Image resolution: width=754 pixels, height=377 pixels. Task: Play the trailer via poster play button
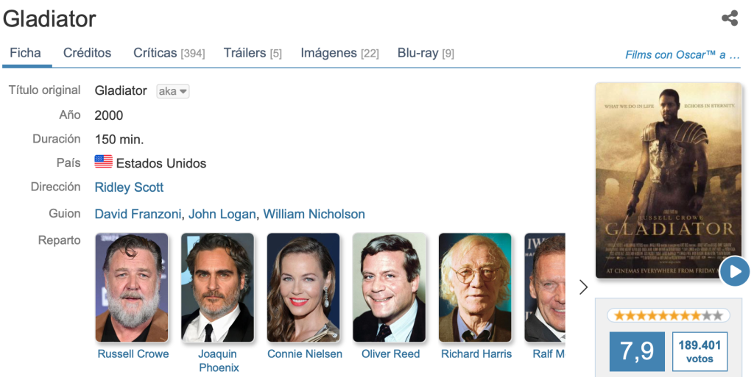click(734, 271)
